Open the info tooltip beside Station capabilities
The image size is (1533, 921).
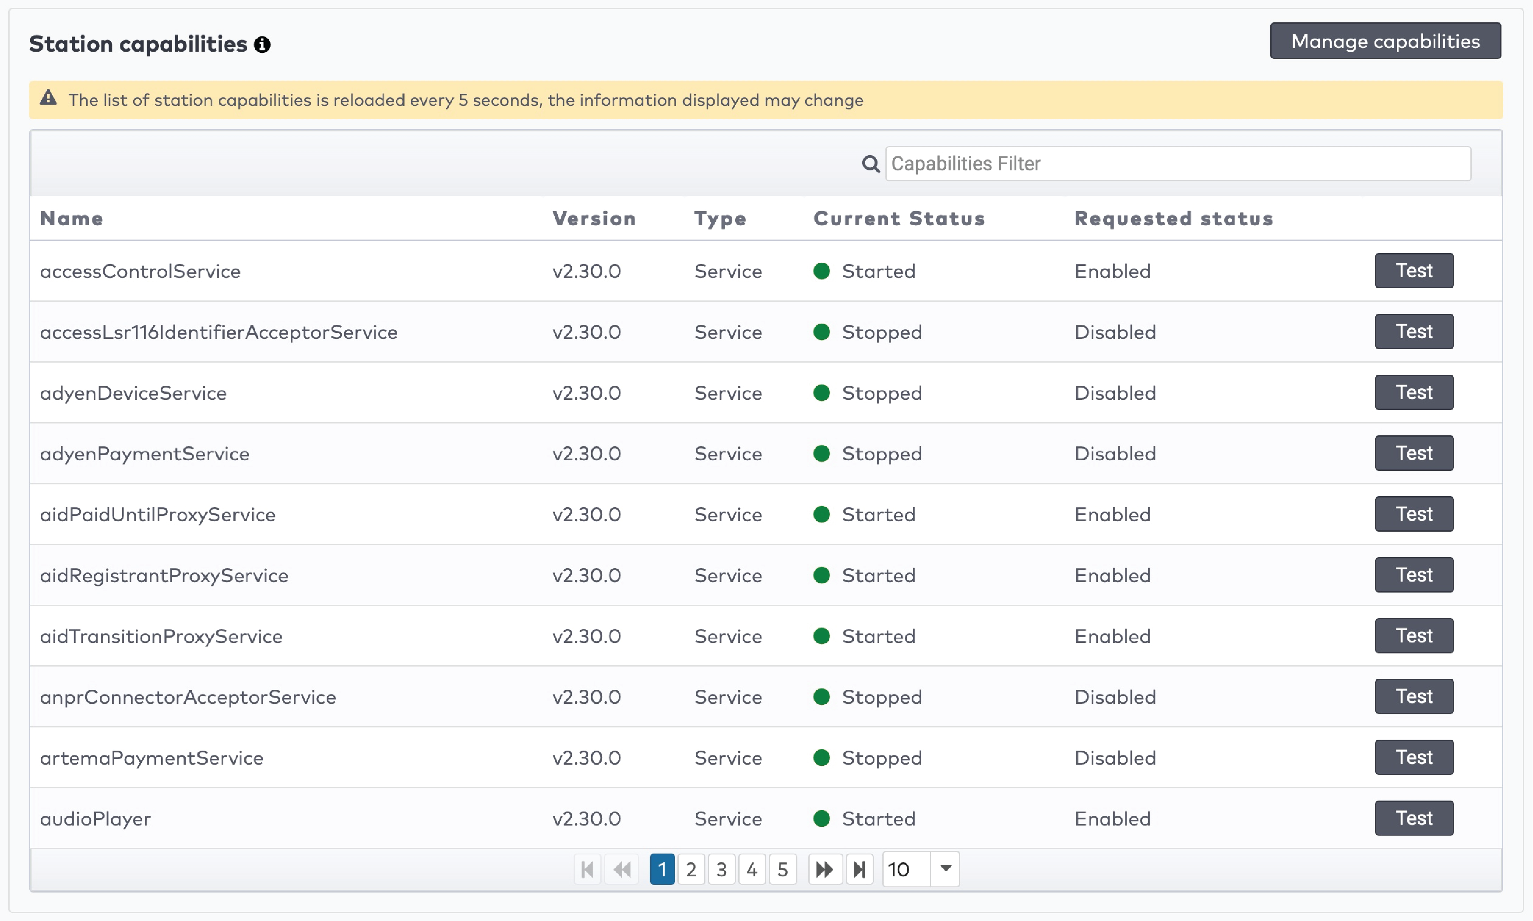point(263,44)
